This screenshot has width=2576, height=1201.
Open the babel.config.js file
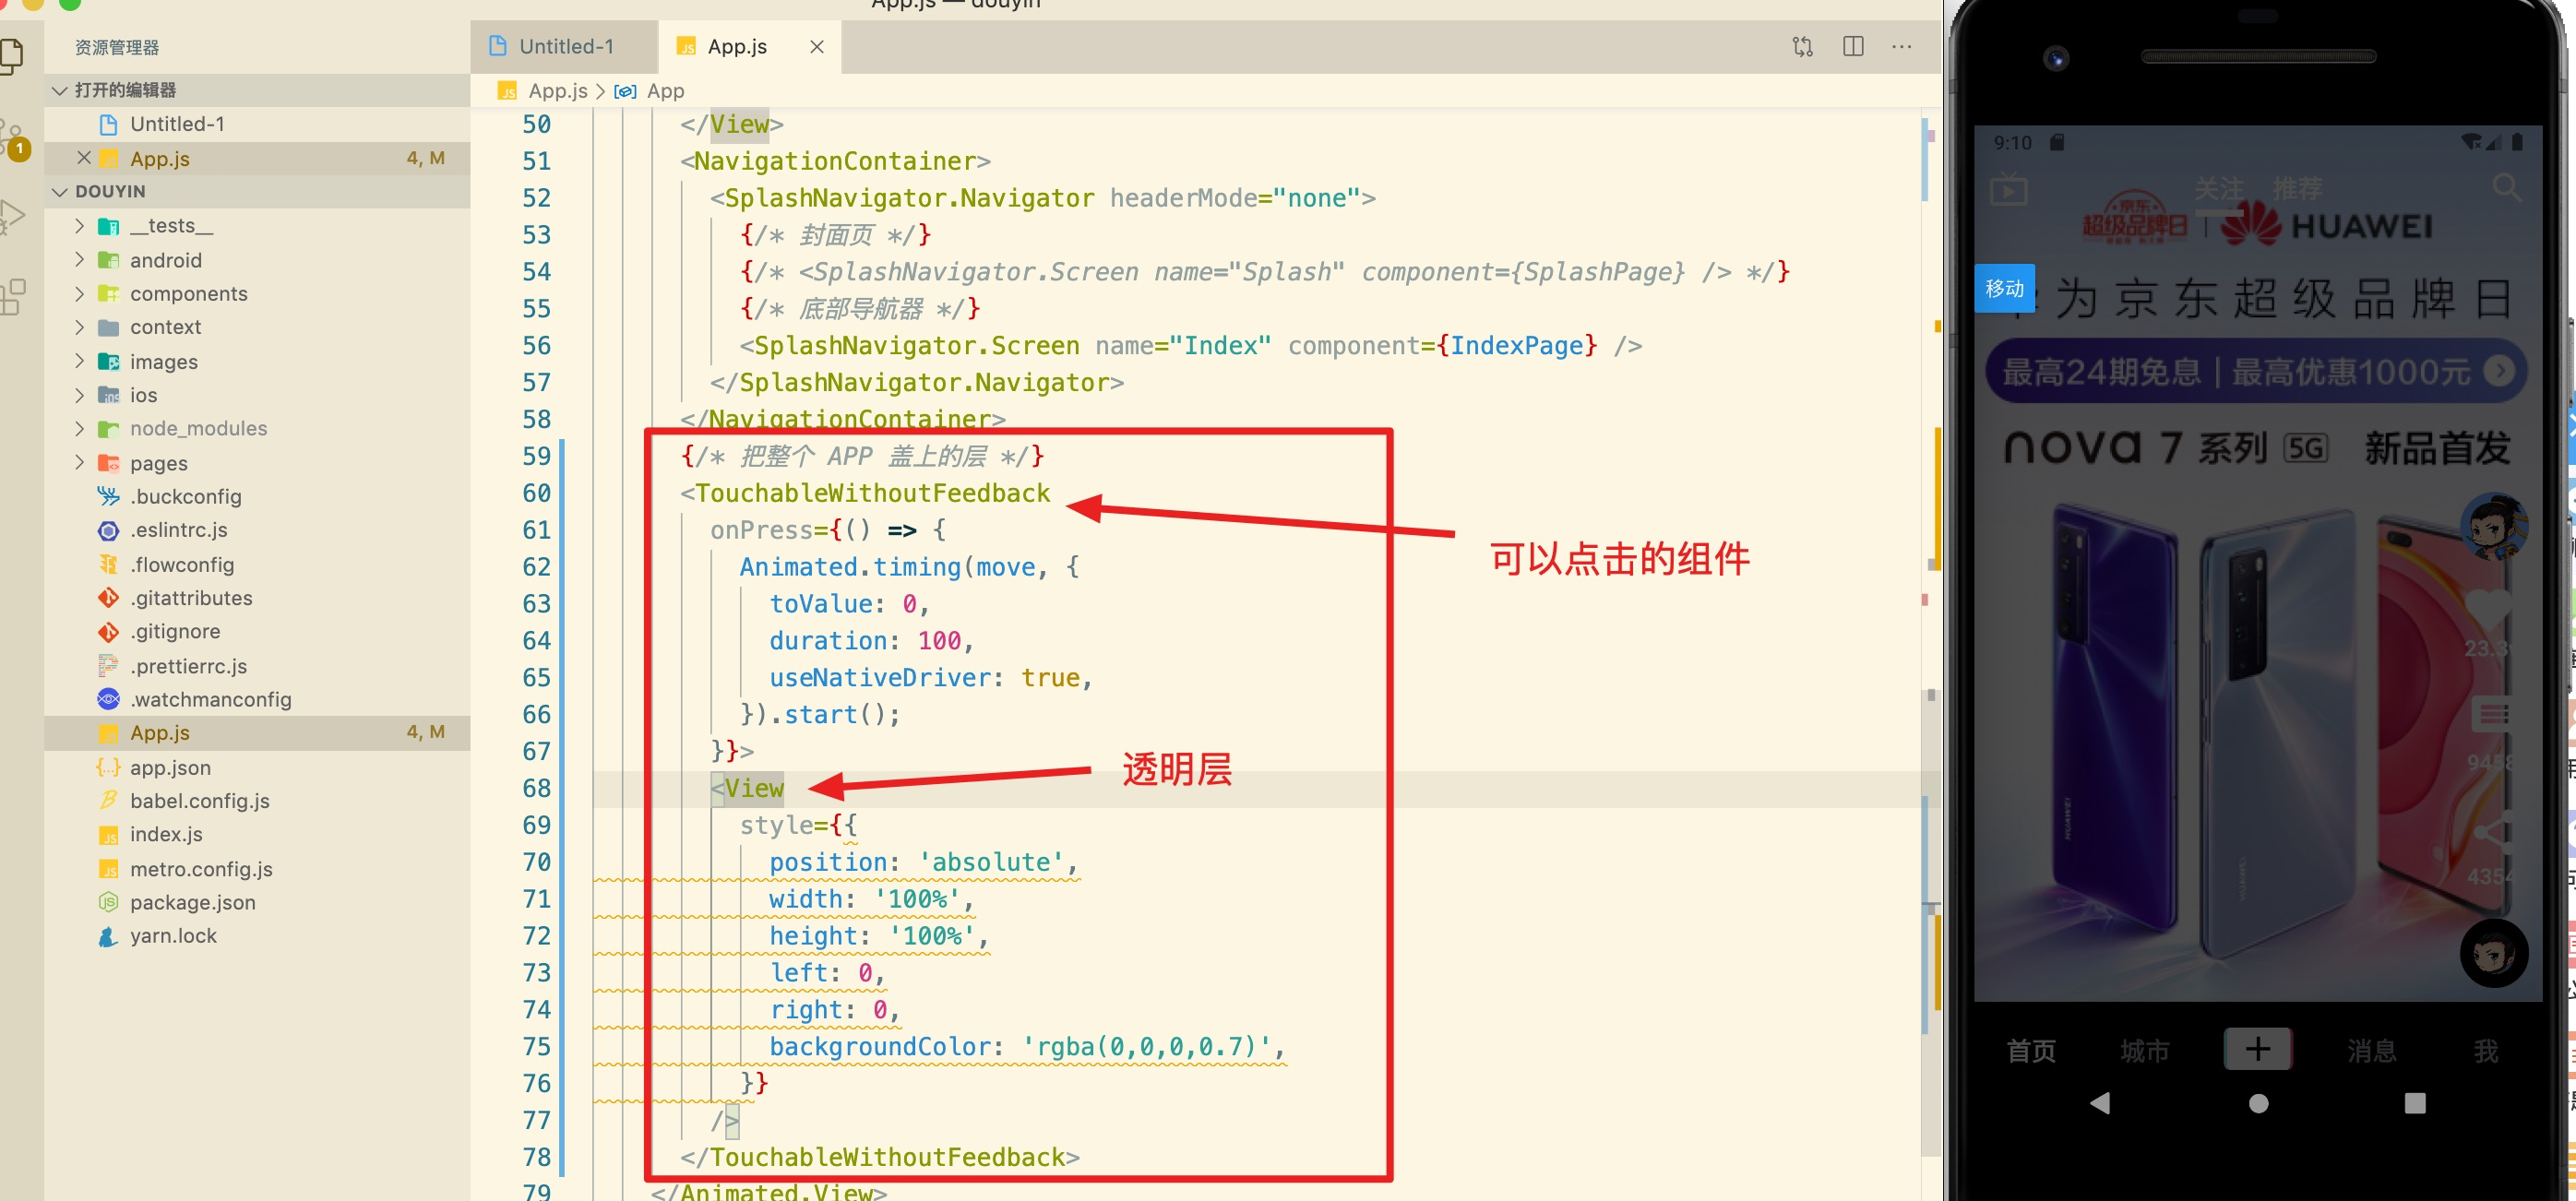point(258,801)
